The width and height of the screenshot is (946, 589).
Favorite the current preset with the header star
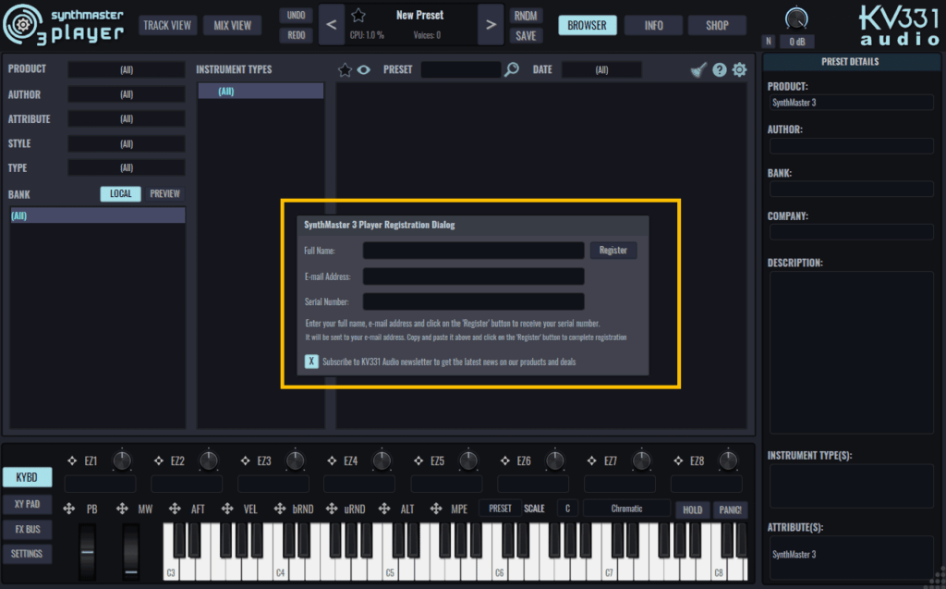click(358, 15)
